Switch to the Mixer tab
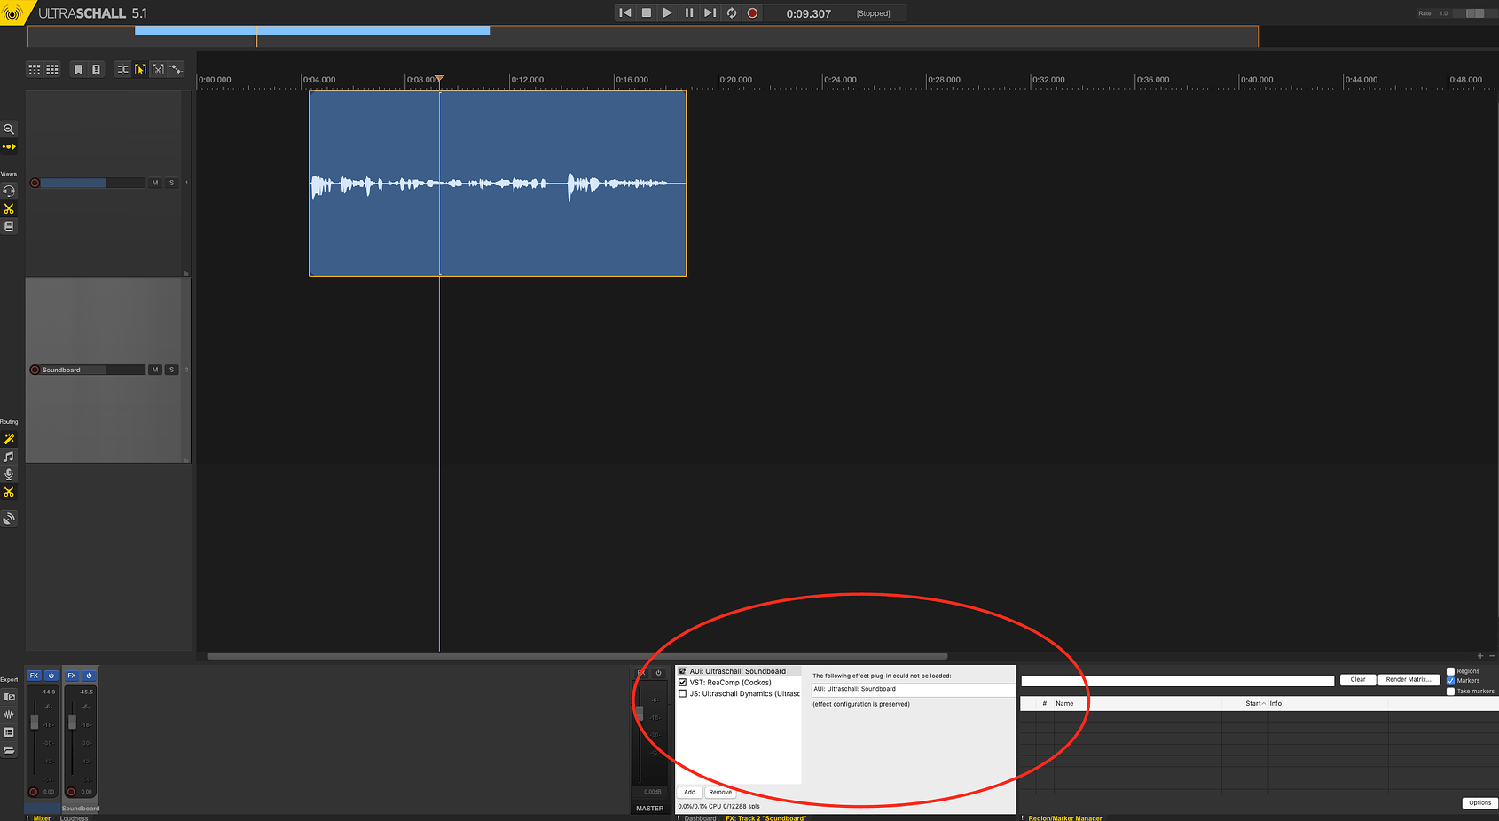This screenshot has height=821, width=1499. (42, 818)
